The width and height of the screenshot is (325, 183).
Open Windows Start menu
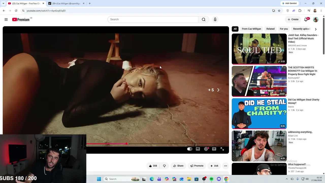(99, 179)
